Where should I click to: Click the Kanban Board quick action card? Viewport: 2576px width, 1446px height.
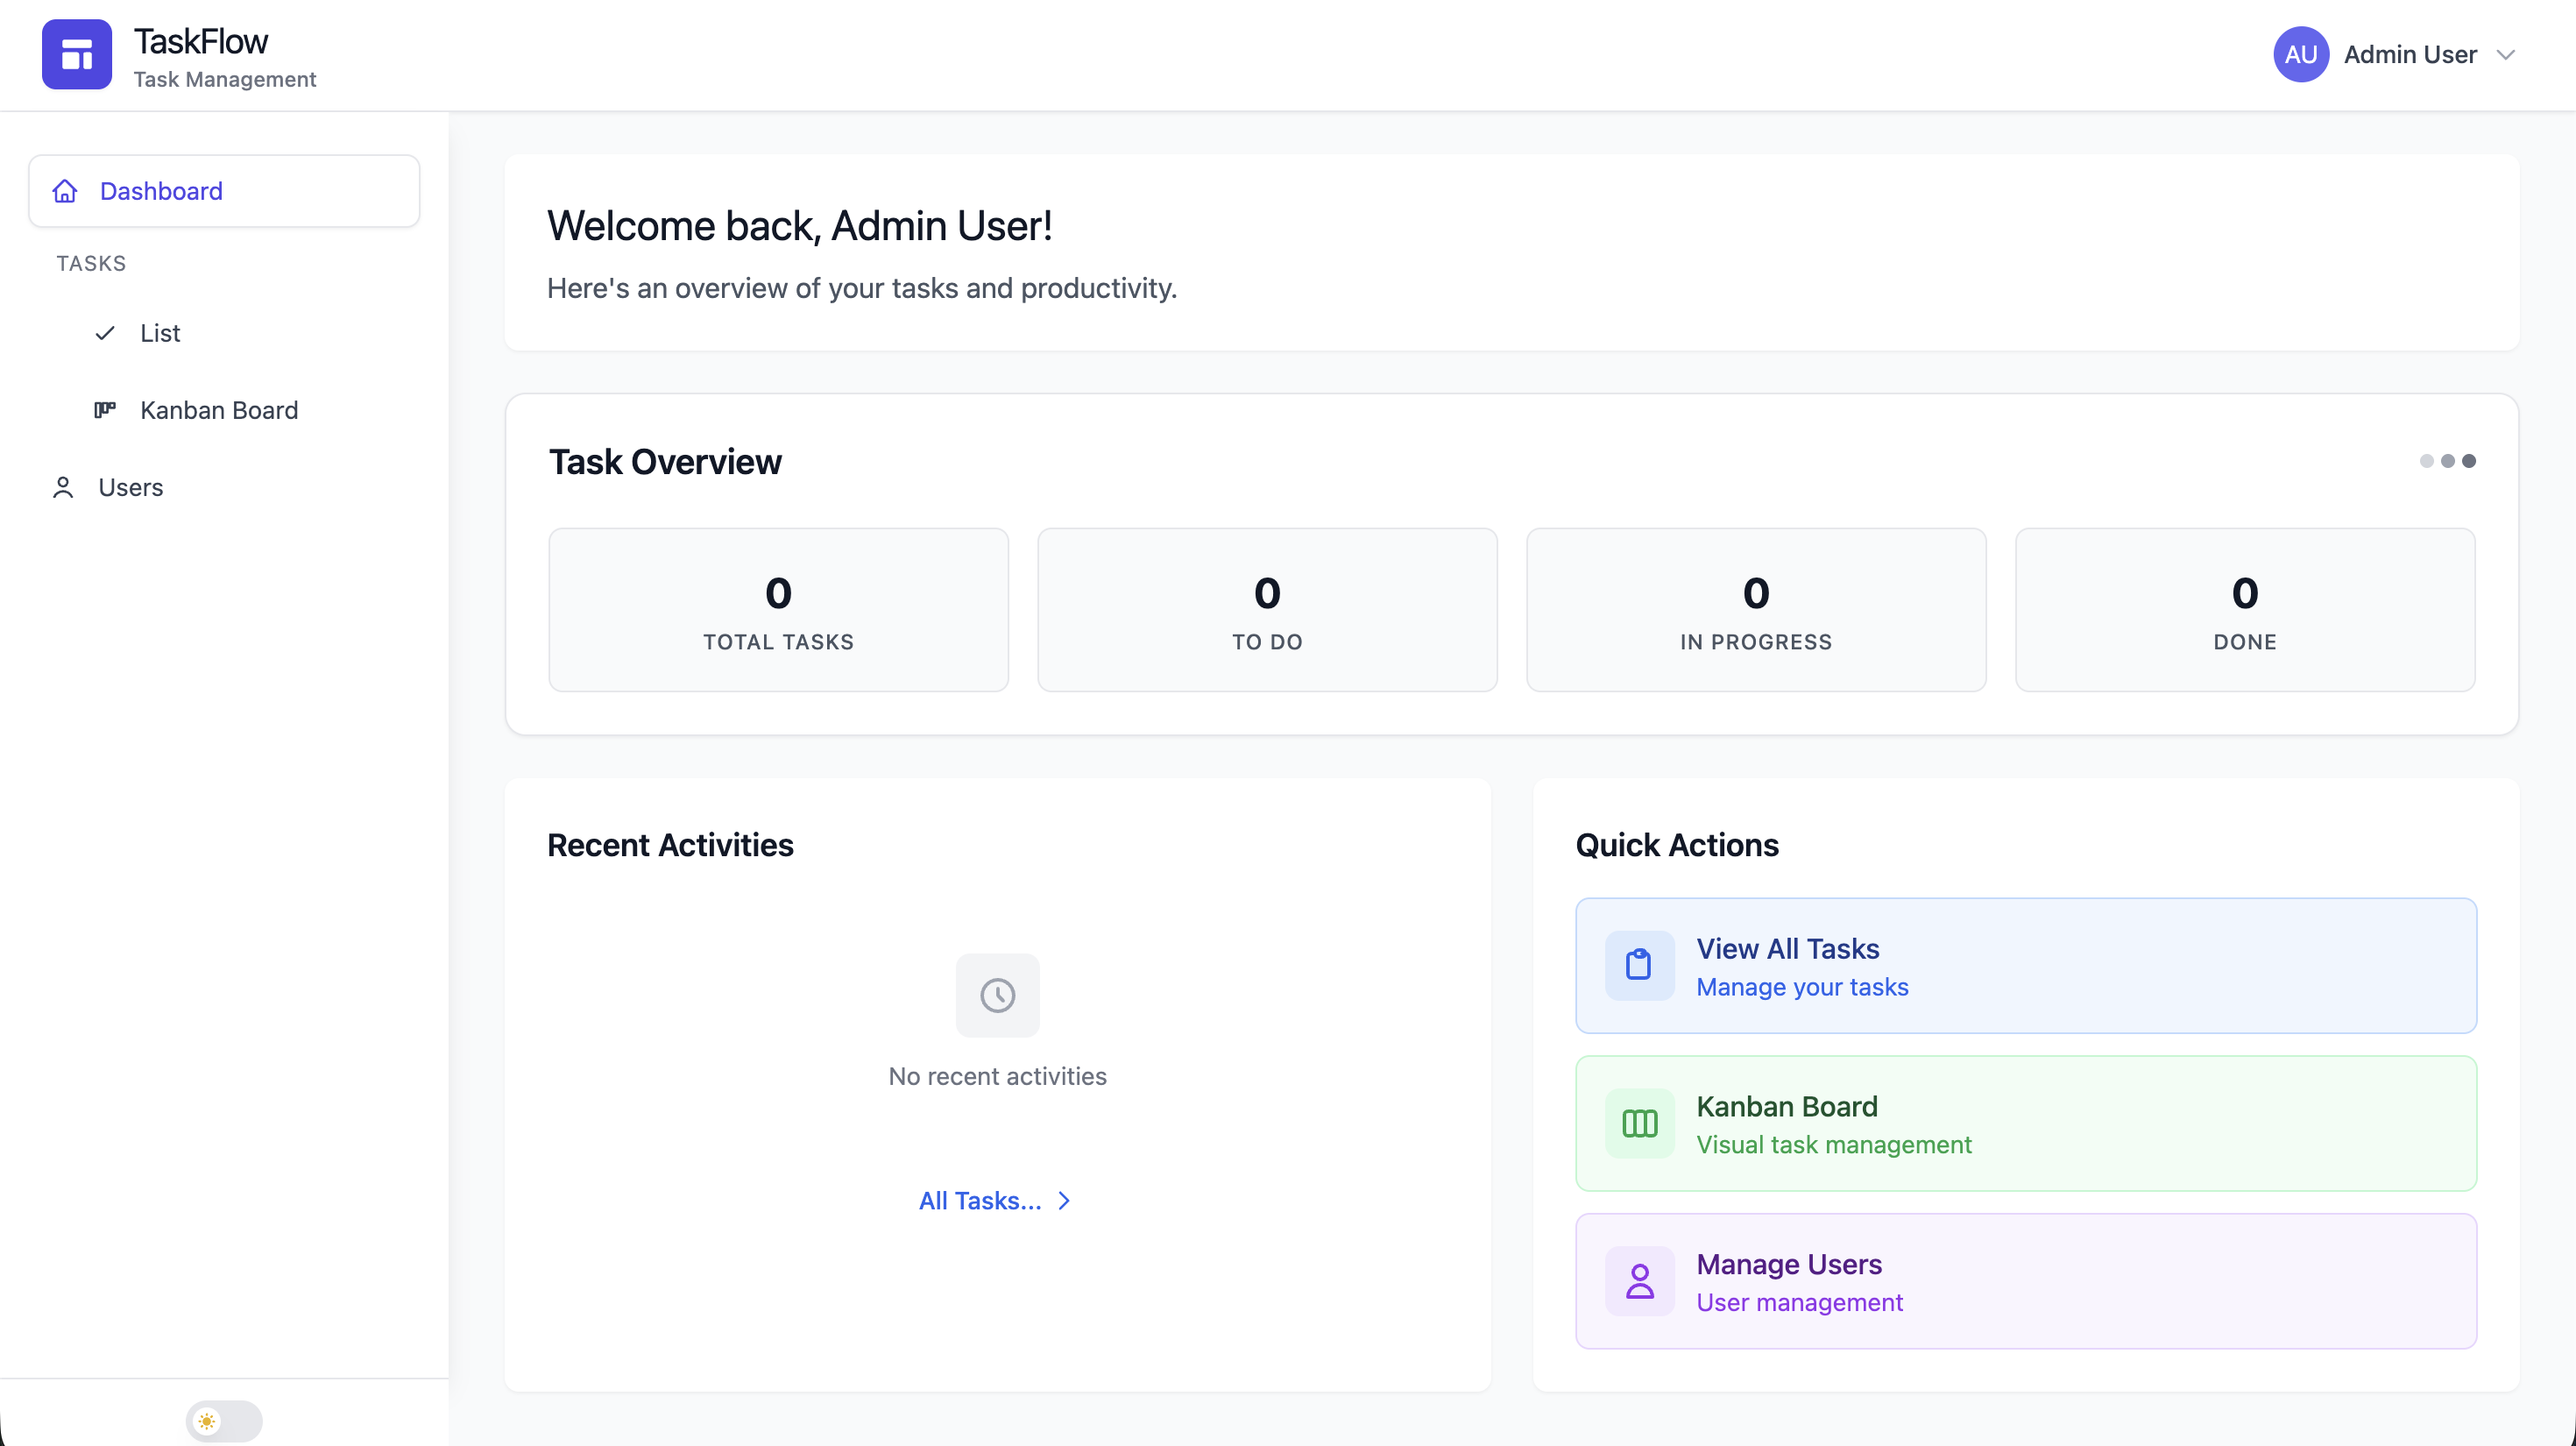click(x=2026, y=1123)
